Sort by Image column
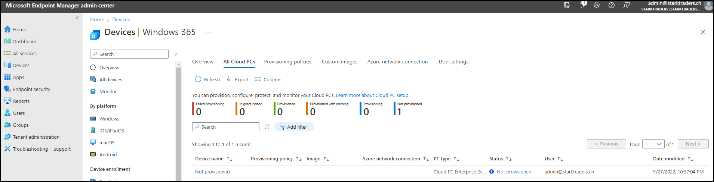This screenshot has width=714, height=182. (318, 159)
